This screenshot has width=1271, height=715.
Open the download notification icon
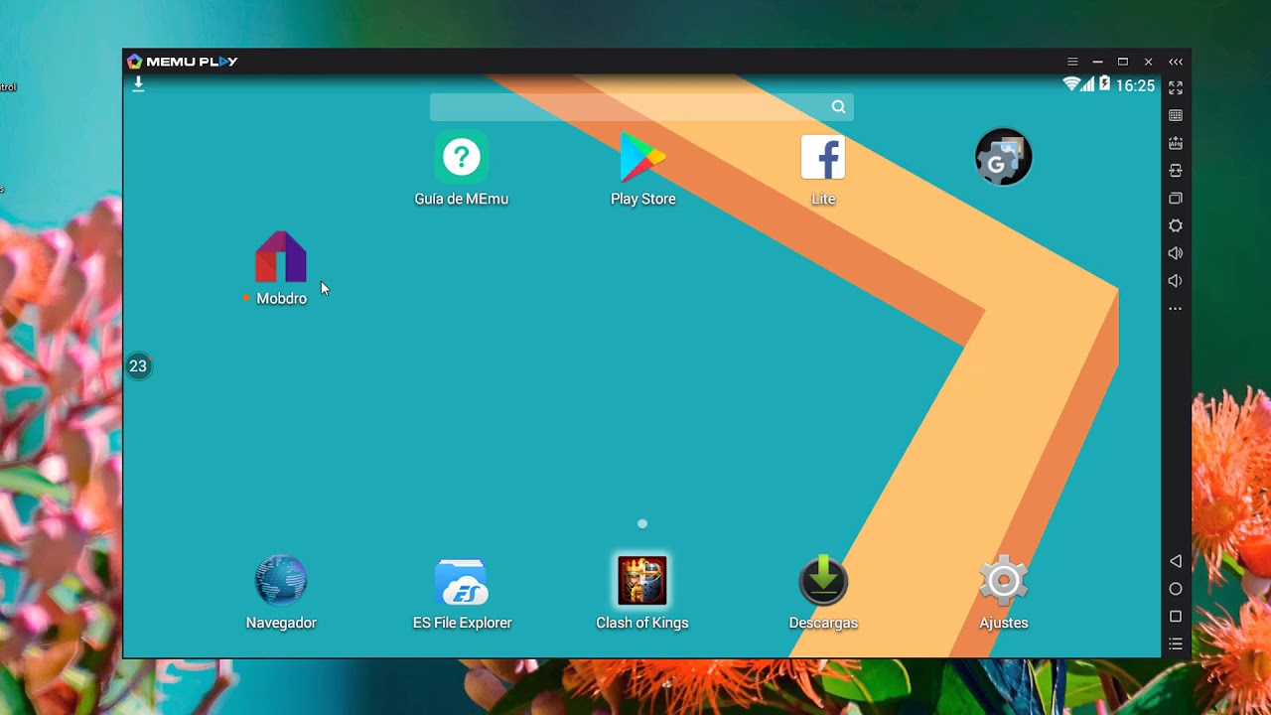tap(138, 84)
